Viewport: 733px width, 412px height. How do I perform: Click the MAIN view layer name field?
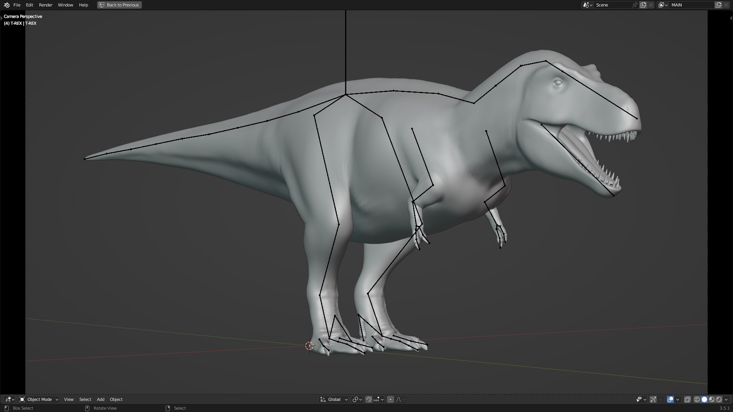(x=692, y=5)
